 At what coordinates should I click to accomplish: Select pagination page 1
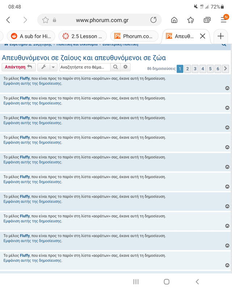[x=180, y=69]
